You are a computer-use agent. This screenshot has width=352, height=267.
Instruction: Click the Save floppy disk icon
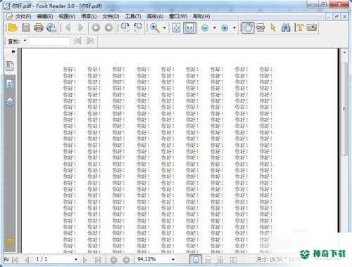tap(26, 27)
